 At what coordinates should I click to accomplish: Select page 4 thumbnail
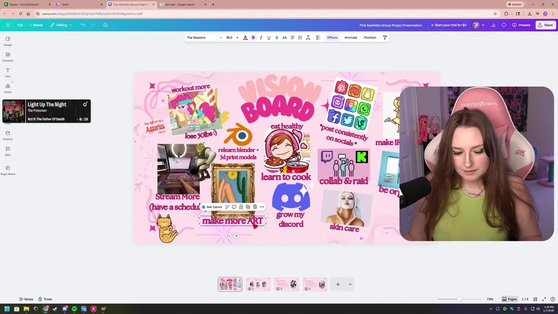[315, 284]
